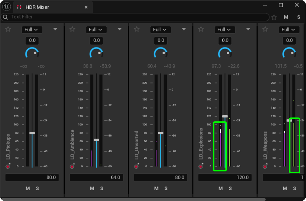Select the HDR Mixer tab

pos(53,7)
